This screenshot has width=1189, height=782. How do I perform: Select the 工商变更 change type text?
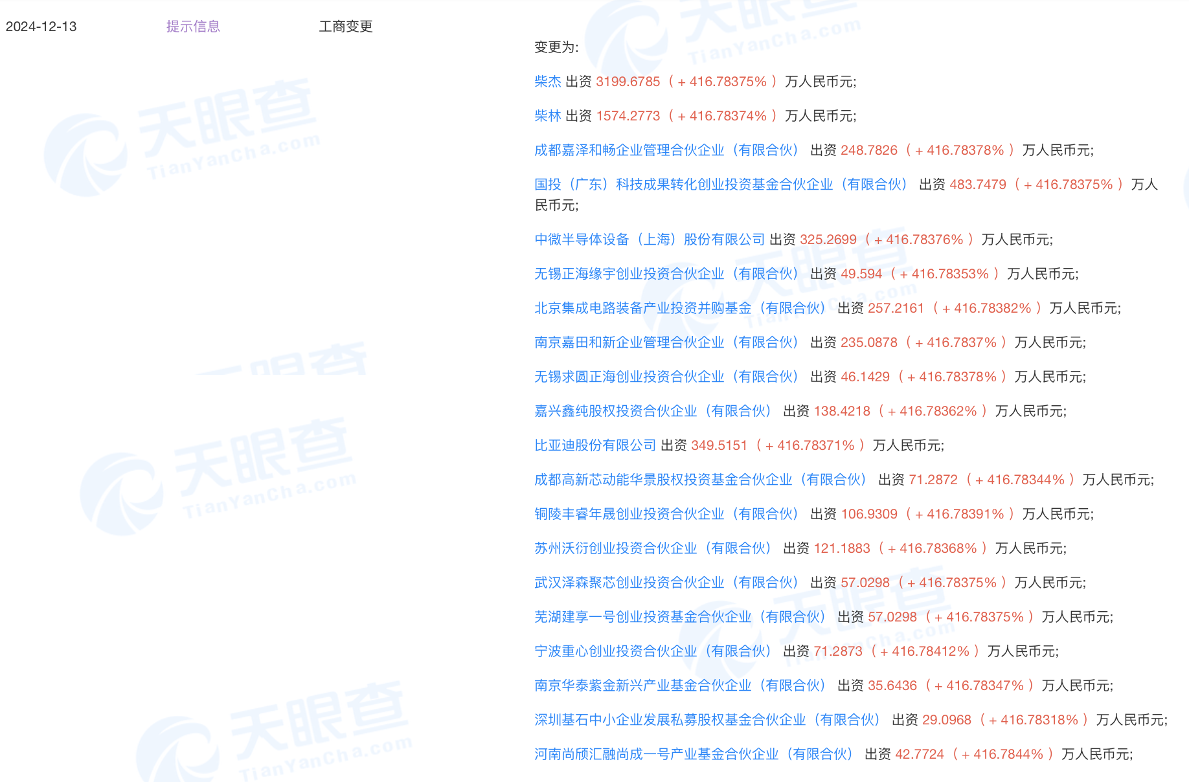pos(346,27)
